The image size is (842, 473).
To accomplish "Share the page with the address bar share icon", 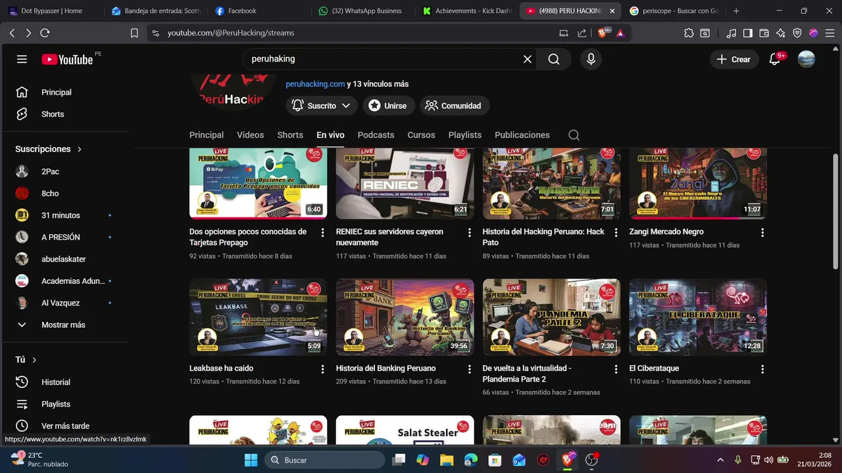I will pos(582,33).
